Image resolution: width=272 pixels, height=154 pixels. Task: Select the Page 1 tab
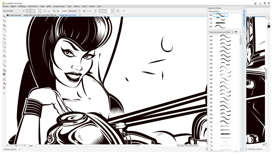(x=31, y=145)
